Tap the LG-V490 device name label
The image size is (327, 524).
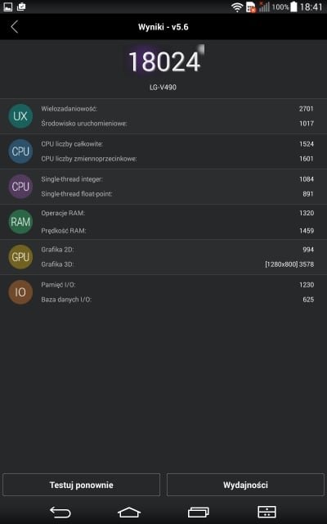pos(163,88)
